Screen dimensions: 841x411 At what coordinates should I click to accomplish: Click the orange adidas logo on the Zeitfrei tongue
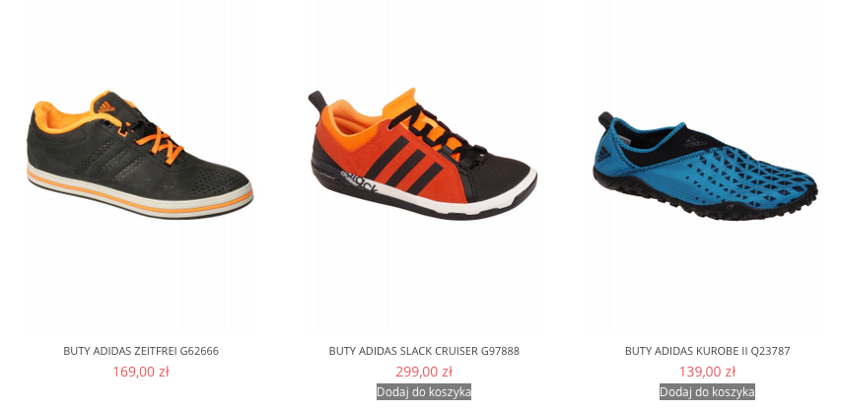[106, 106]
